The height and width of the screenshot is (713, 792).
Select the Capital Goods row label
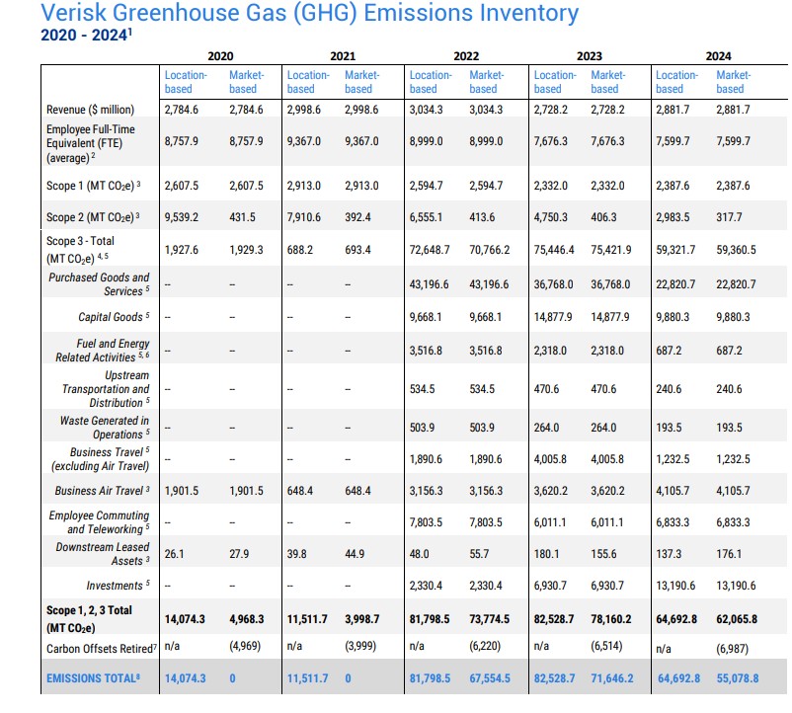pyautogui.click(x=114, y=317)
